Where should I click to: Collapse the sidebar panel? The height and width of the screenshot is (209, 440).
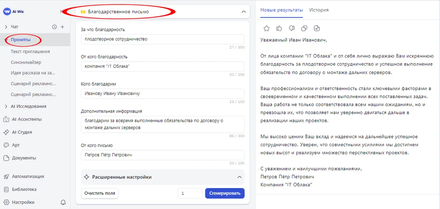pos(62,11)
